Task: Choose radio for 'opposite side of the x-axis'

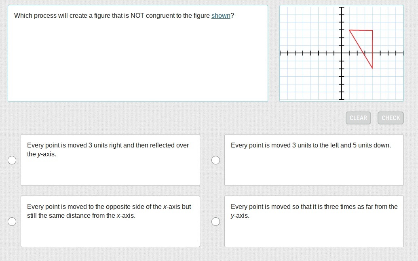Action: pos(13,222)
